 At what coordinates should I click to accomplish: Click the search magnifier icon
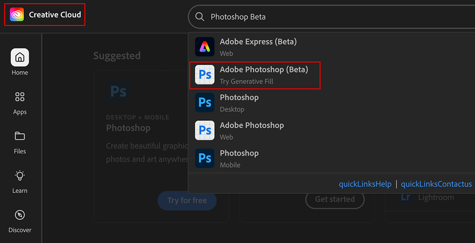[200, 17]
